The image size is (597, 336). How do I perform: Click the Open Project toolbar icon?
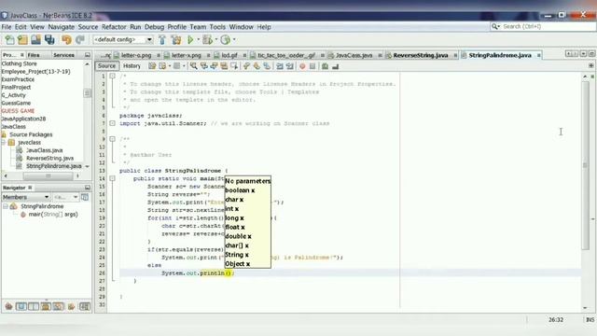point(35,39)
